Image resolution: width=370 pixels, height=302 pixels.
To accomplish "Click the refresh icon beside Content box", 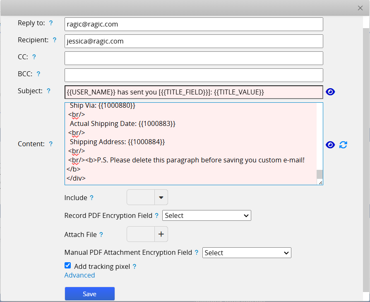I will coord(343,145).
